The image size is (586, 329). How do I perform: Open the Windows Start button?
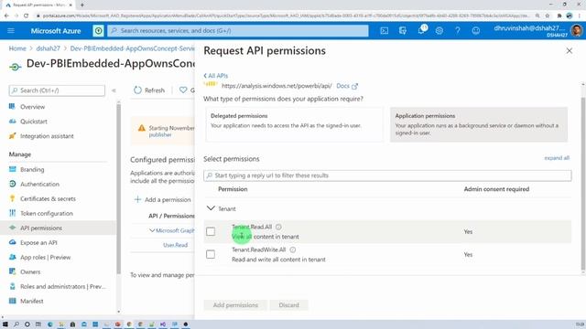click(5, 324)
